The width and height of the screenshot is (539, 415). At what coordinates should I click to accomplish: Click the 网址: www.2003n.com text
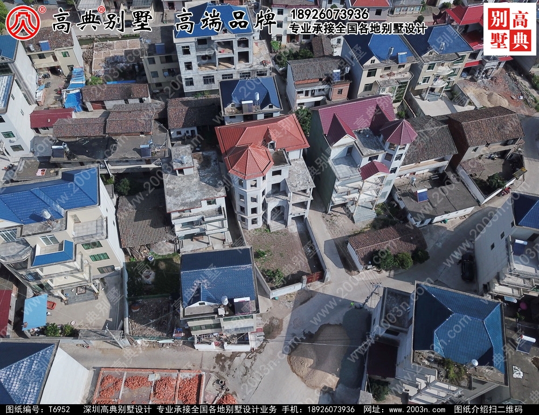[405, 410]
